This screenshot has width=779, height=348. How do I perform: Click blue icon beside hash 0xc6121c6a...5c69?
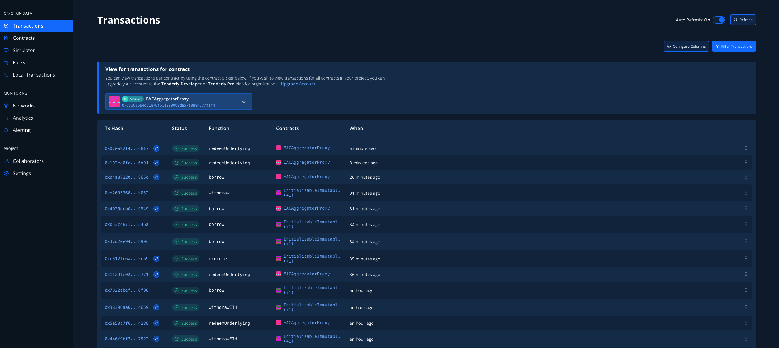(x=156, y=259)
